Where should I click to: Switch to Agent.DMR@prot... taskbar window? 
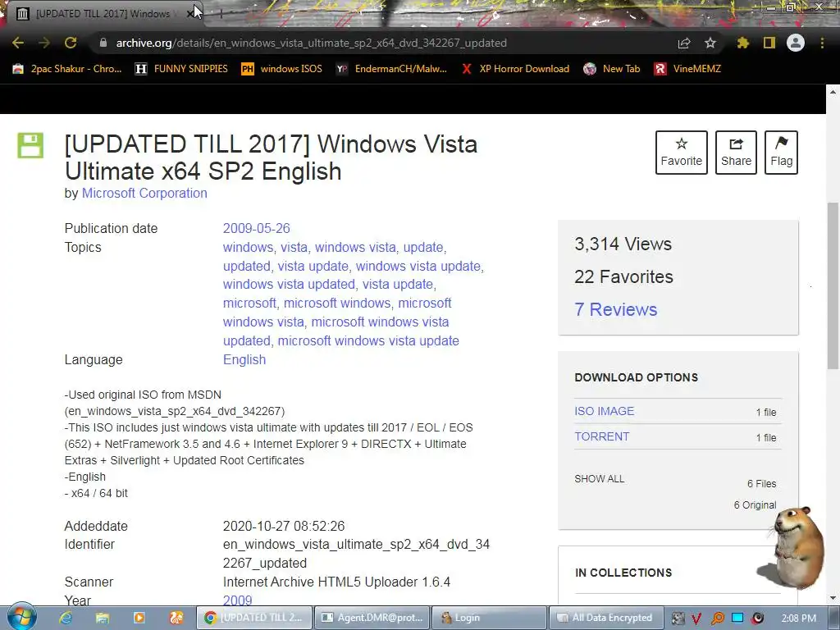coord(372,618)
